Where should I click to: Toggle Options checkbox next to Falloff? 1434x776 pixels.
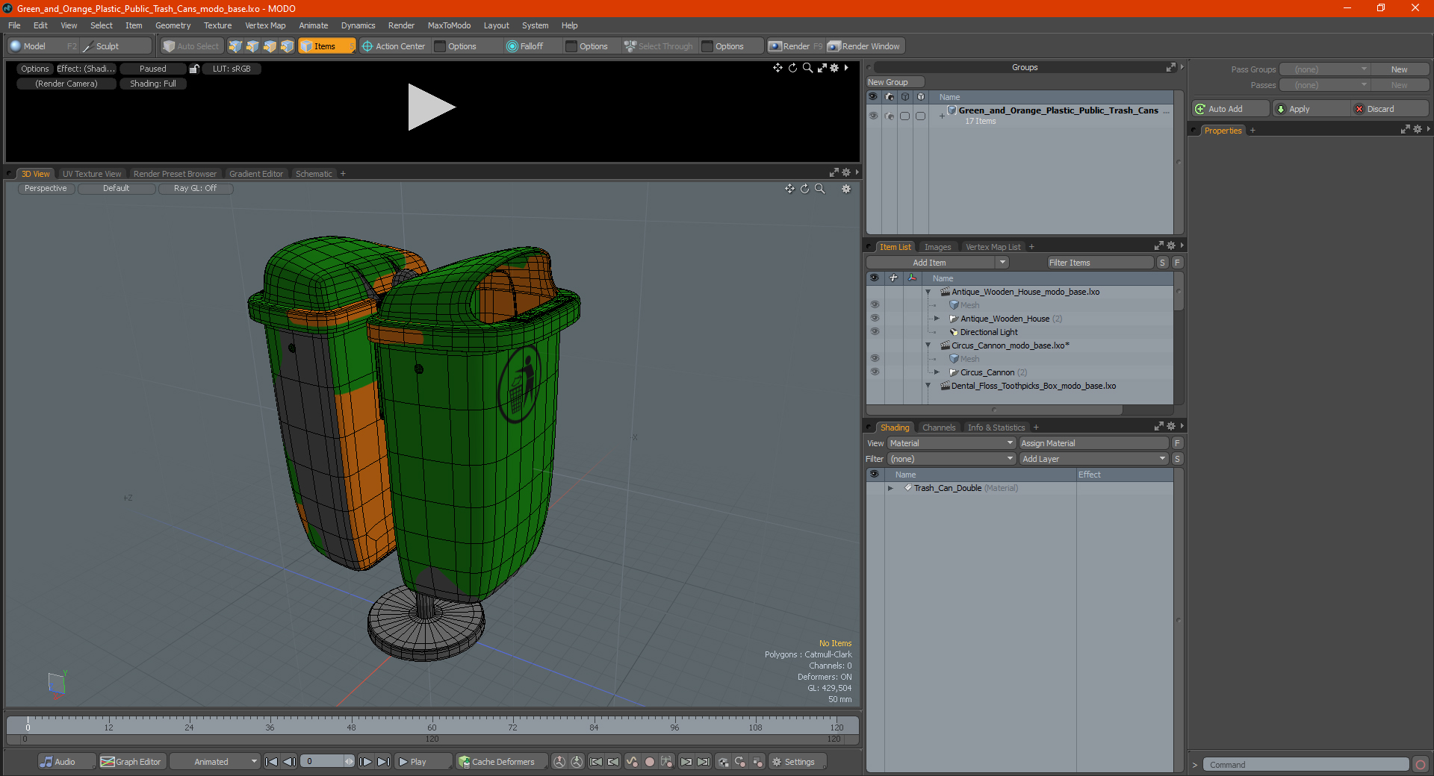[571, 46]
